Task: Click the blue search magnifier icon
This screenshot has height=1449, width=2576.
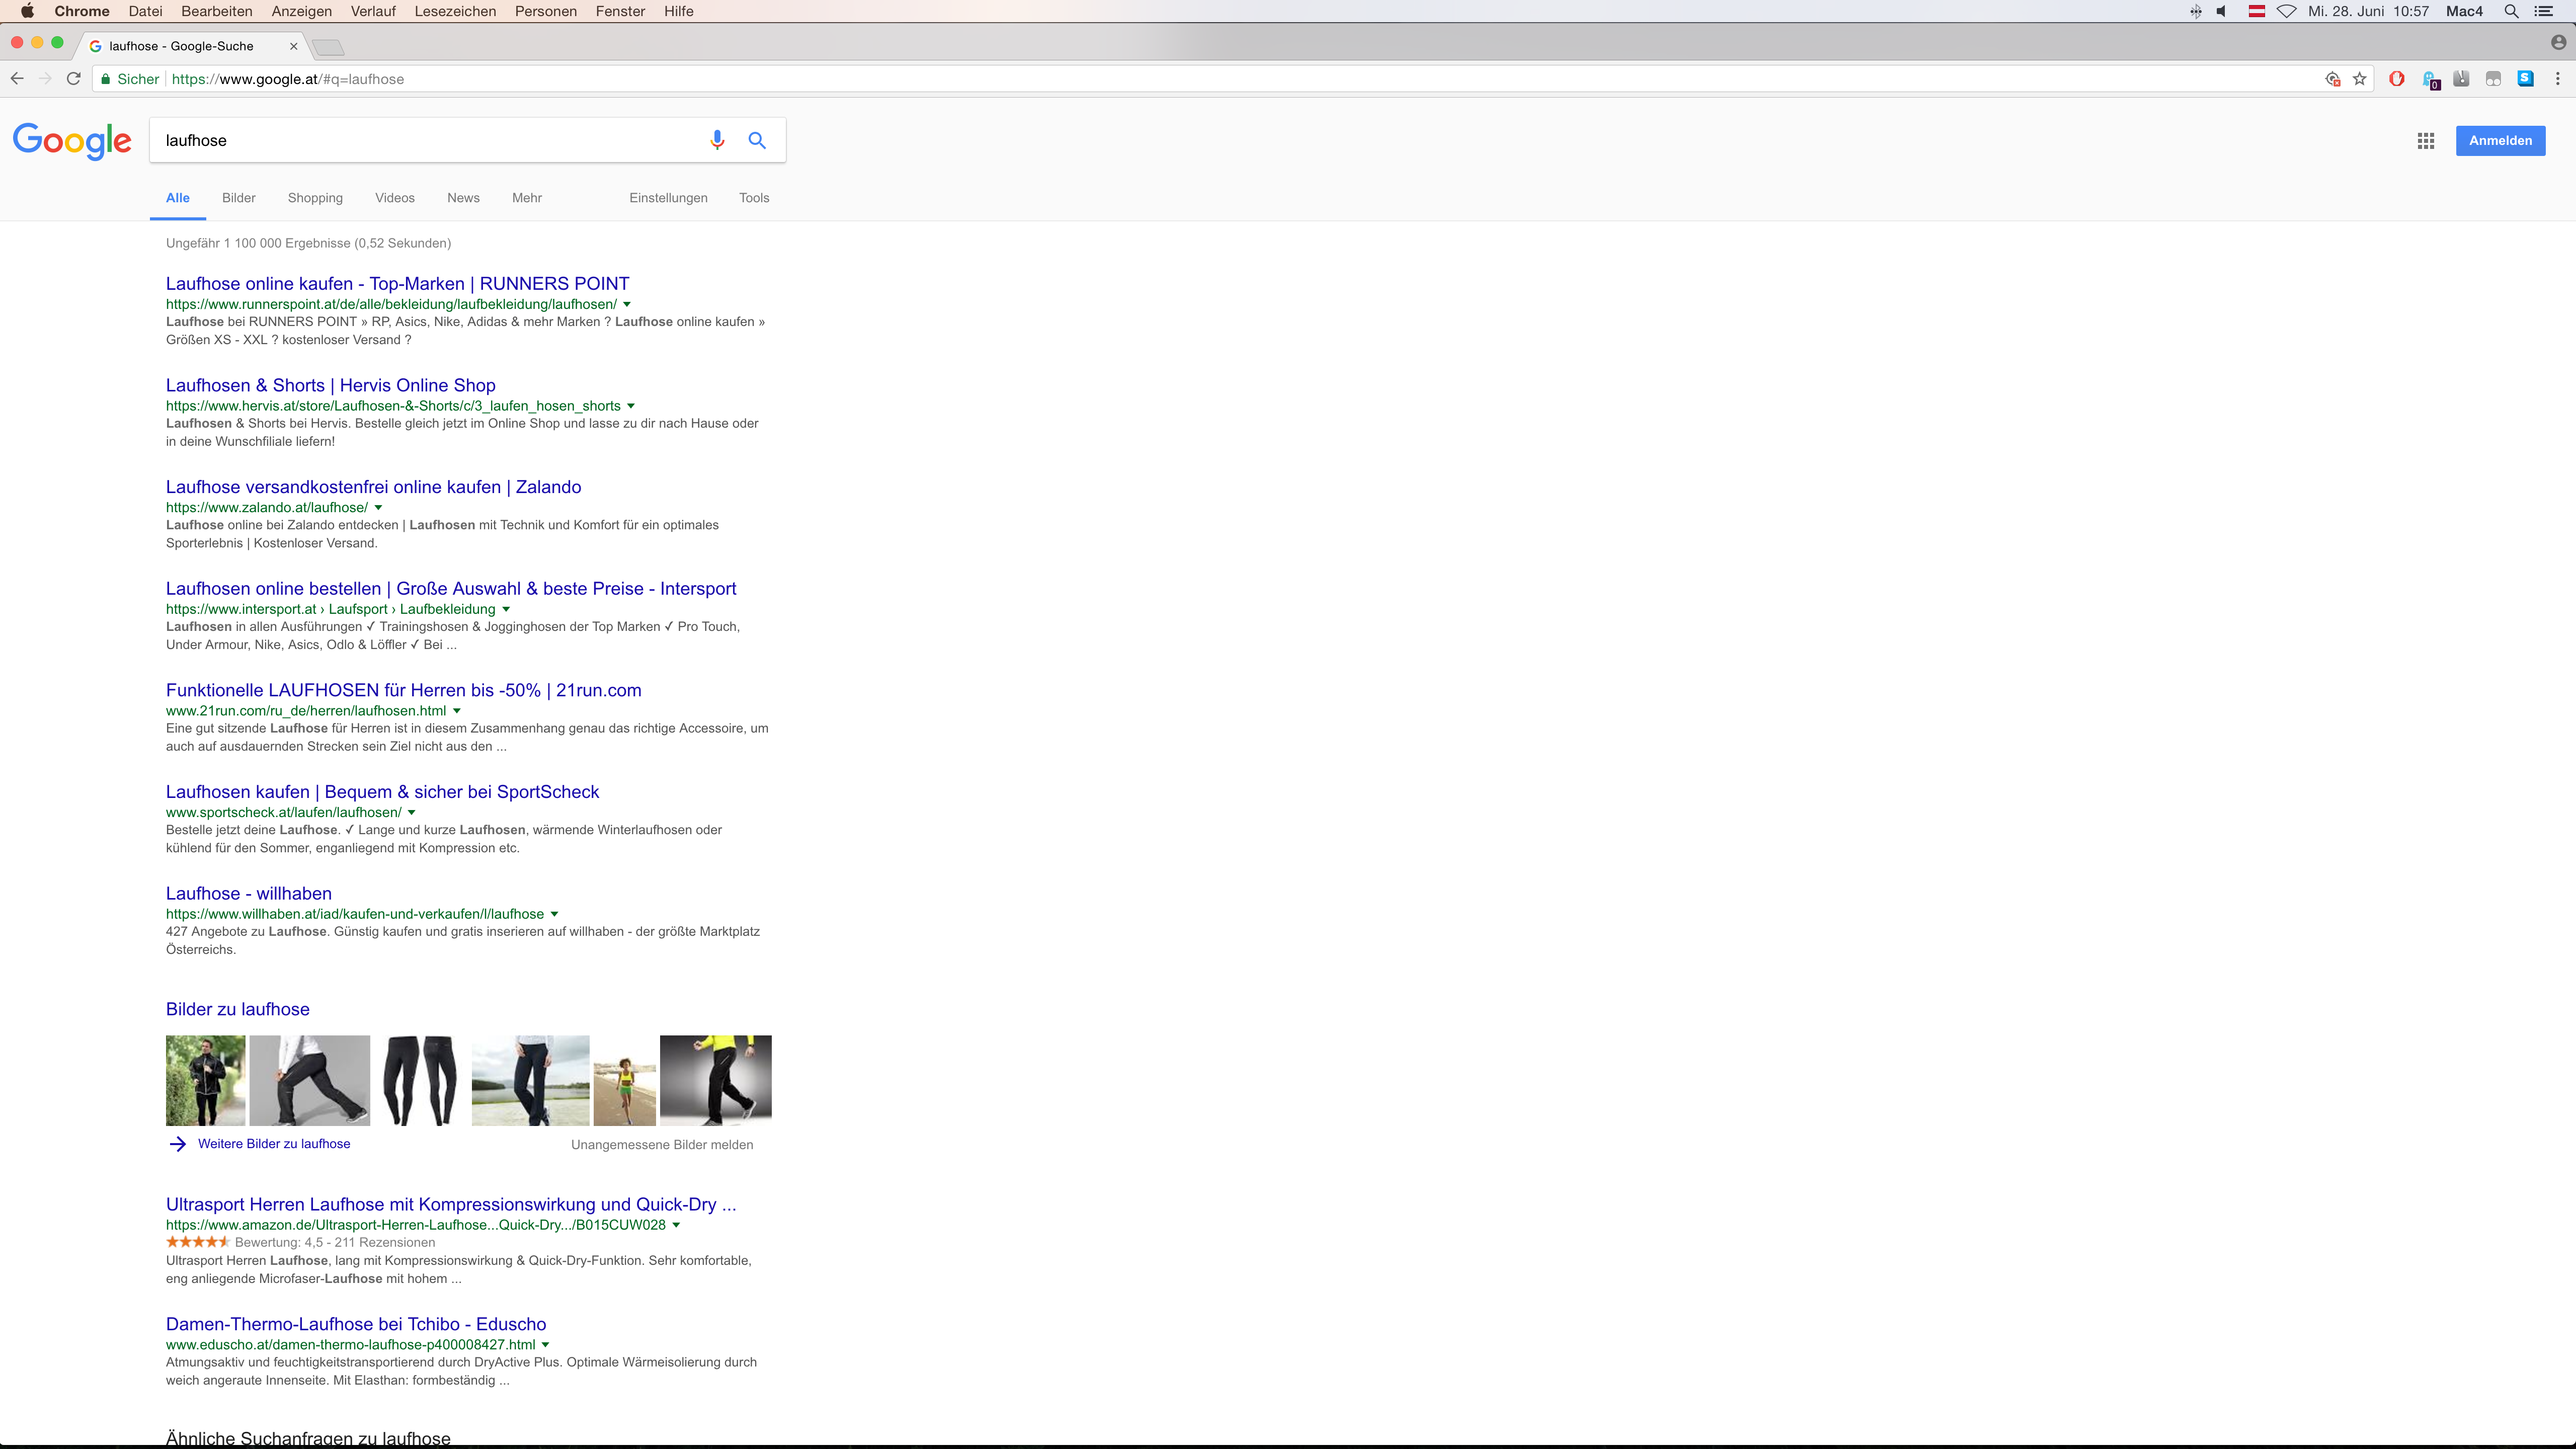Action: tap(757, 140)
